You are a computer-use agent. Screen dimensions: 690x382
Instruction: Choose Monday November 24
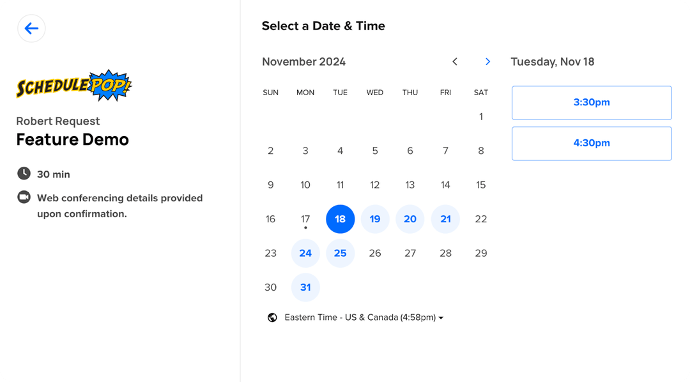(x=305, y=253)
